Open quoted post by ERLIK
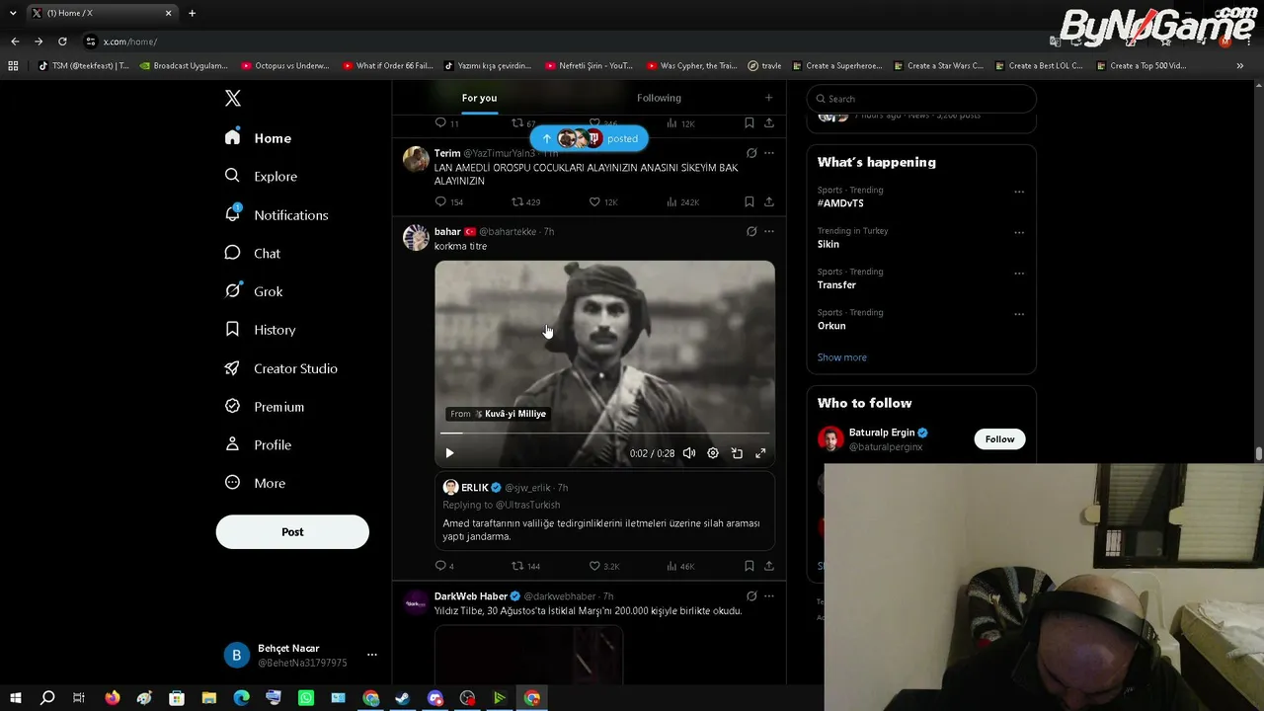Image resolution: width=1264 pixels, height=711 pixels. click(x=604, y=512)
